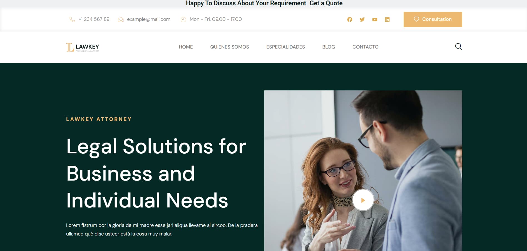Open the search magnifier icon
This screenshot has height=251, width=527.
point(458,47)
